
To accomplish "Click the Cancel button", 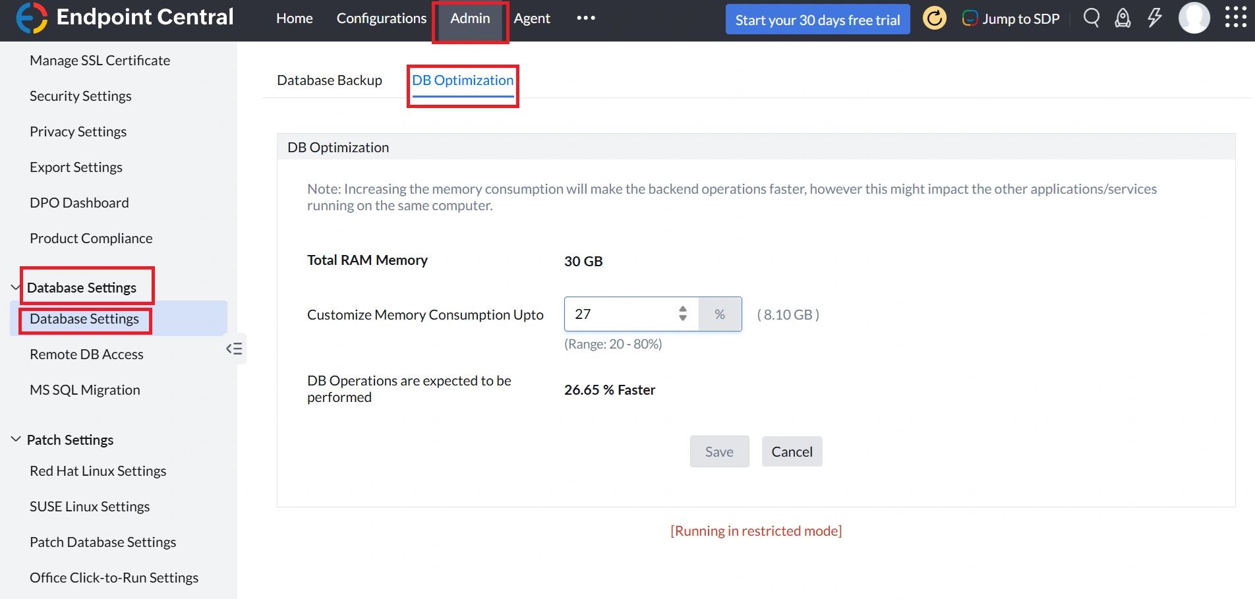I will click(792, 451).
